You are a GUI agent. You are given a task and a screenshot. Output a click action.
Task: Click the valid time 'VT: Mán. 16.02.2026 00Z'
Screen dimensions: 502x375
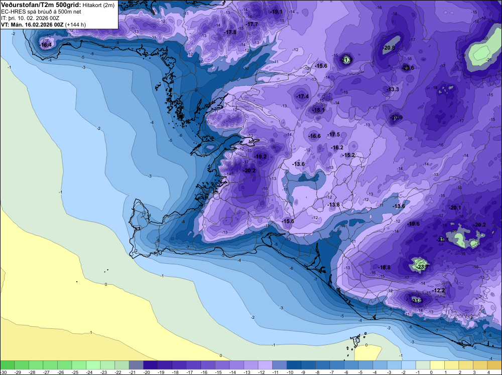point(32,25)
